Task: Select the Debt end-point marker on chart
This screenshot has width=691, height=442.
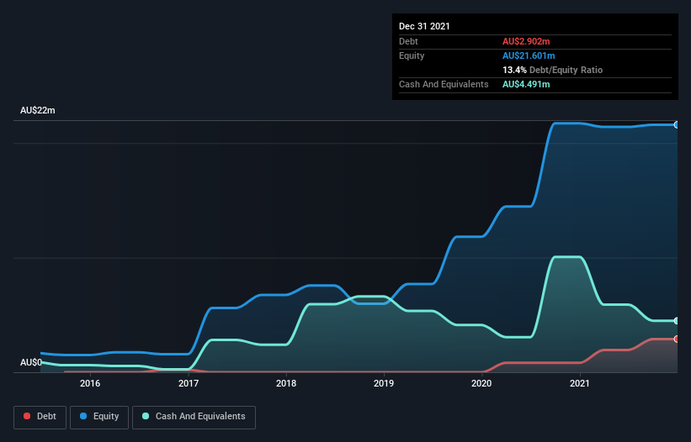Action: [x=677, y=339]
